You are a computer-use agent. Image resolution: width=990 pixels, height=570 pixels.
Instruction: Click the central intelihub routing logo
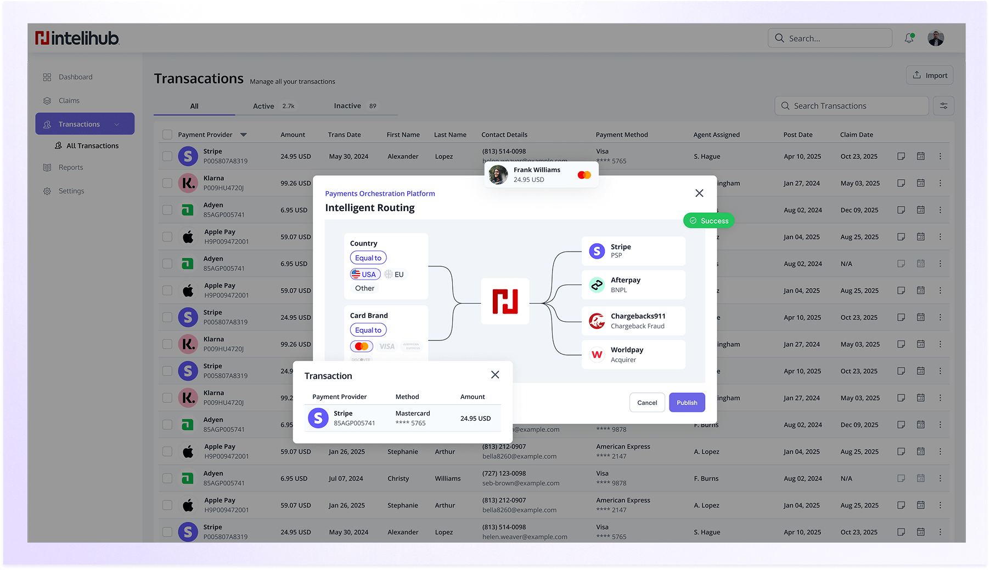click(x=505, y=301)
